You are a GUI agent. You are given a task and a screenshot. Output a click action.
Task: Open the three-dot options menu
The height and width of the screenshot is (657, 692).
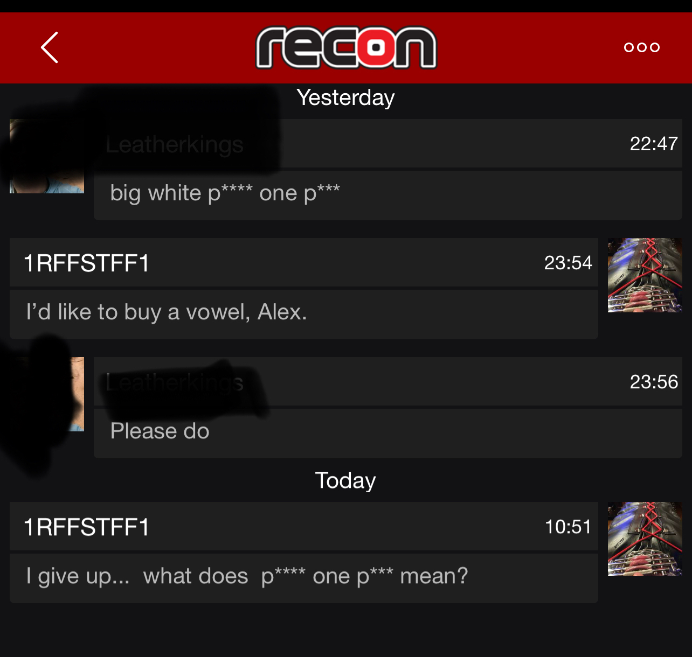coord(641,47)
